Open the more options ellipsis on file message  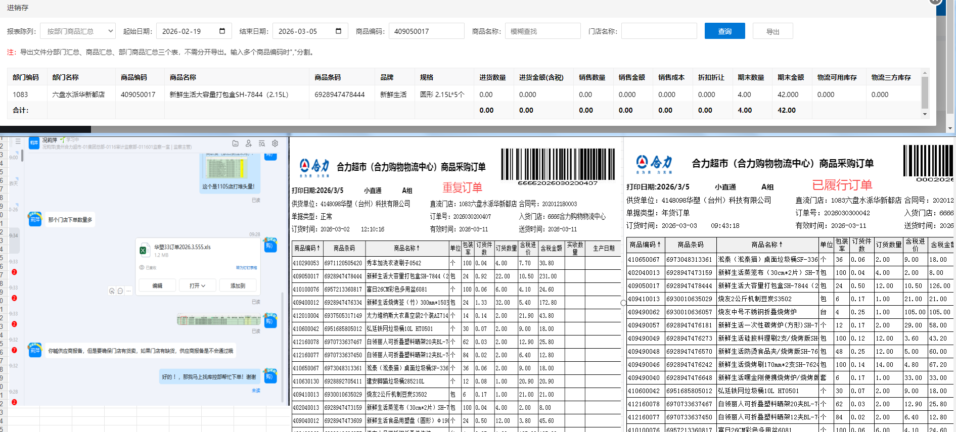[x=129, y=291]
